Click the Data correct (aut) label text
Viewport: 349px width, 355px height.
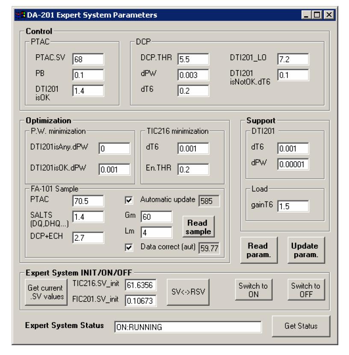tap(168, 247)
